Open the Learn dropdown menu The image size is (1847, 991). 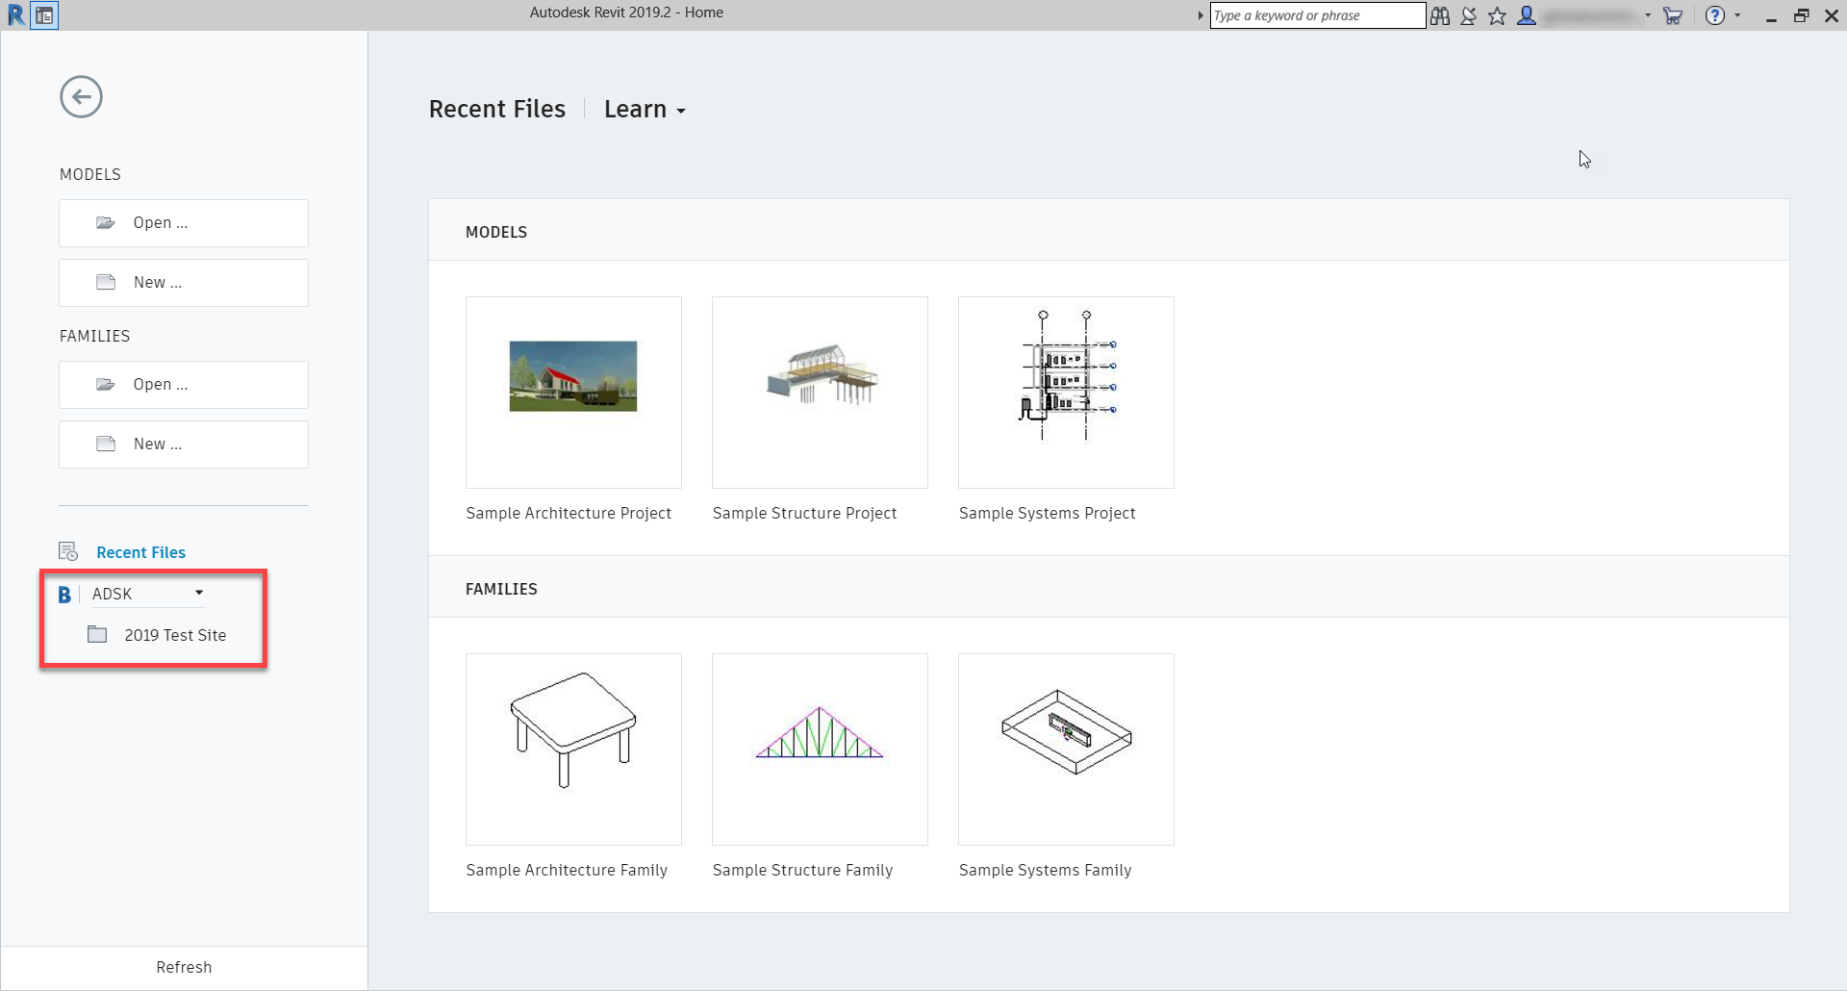681,109
